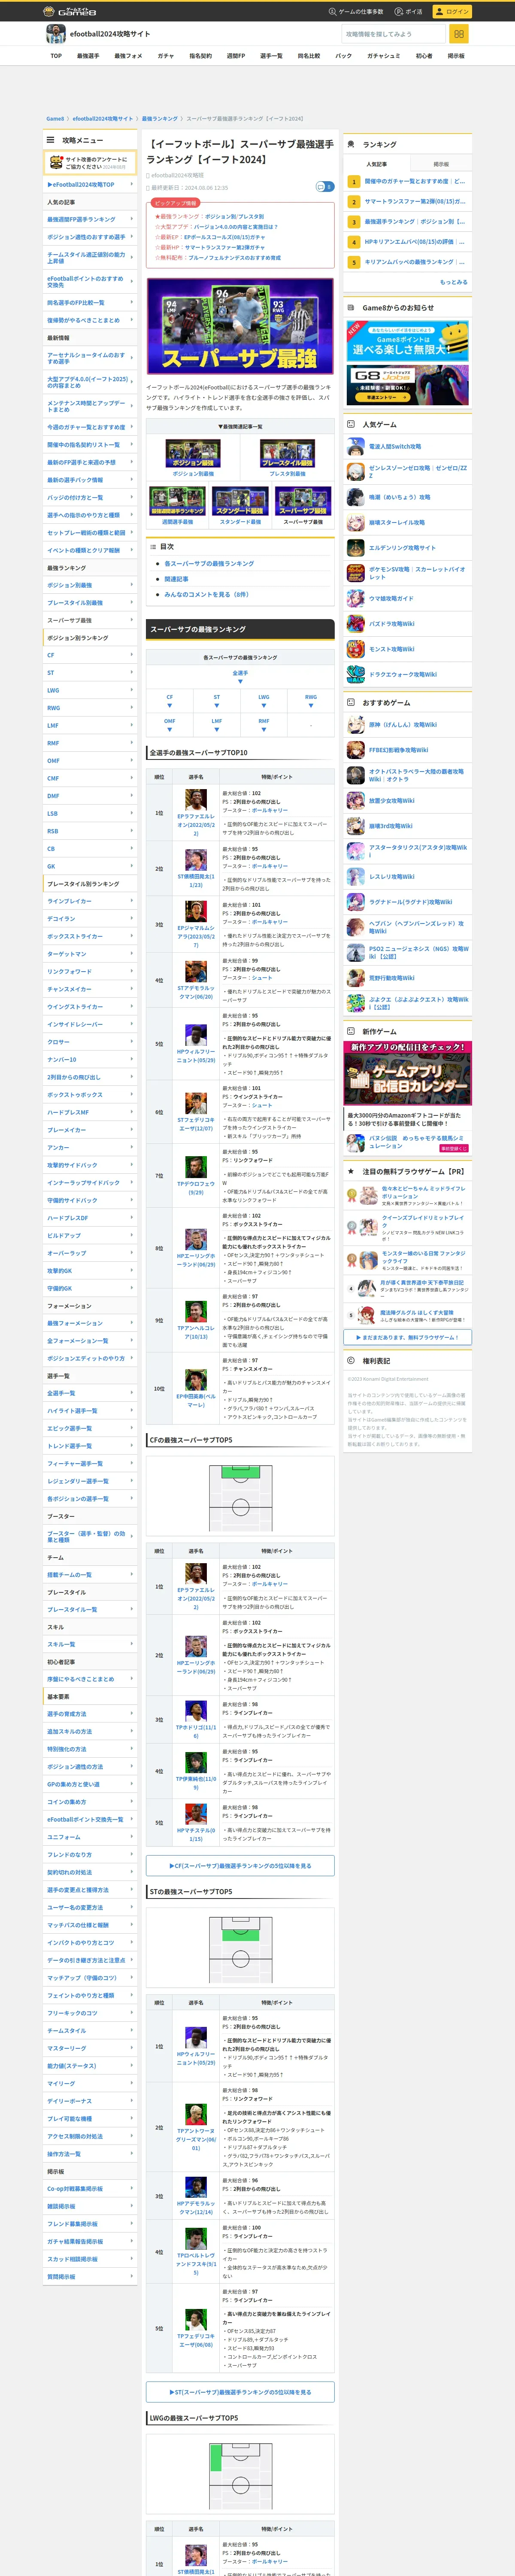The height and width of the screenshot is (2576, 515).
Task: Switch to the 人気記事 ranking tab
Action: tap(376, 164)
